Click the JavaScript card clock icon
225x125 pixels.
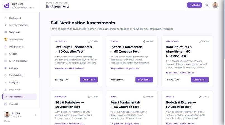coord(89,41)
